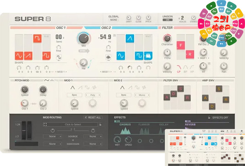Click the Super 8 small preview thumbnail
Image resolution: width=245 pixels, height=166 pixels.
click(x=205, y=147)
